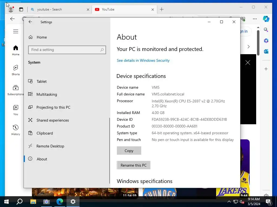Open taskbar search
The width and height of the screenshot is (277, 207).
point(19,202)
